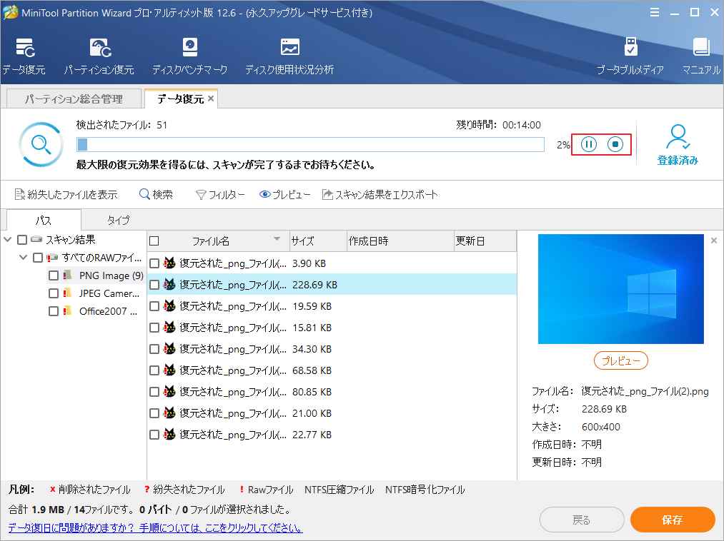Click the プレビュー eye toolbar item
724x541 pixels.
pyautogui.click(x=285, y=195)
